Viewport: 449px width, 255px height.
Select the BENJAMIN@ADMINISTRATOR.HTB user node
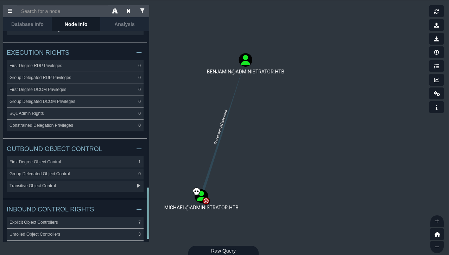(x=245, y=60)
